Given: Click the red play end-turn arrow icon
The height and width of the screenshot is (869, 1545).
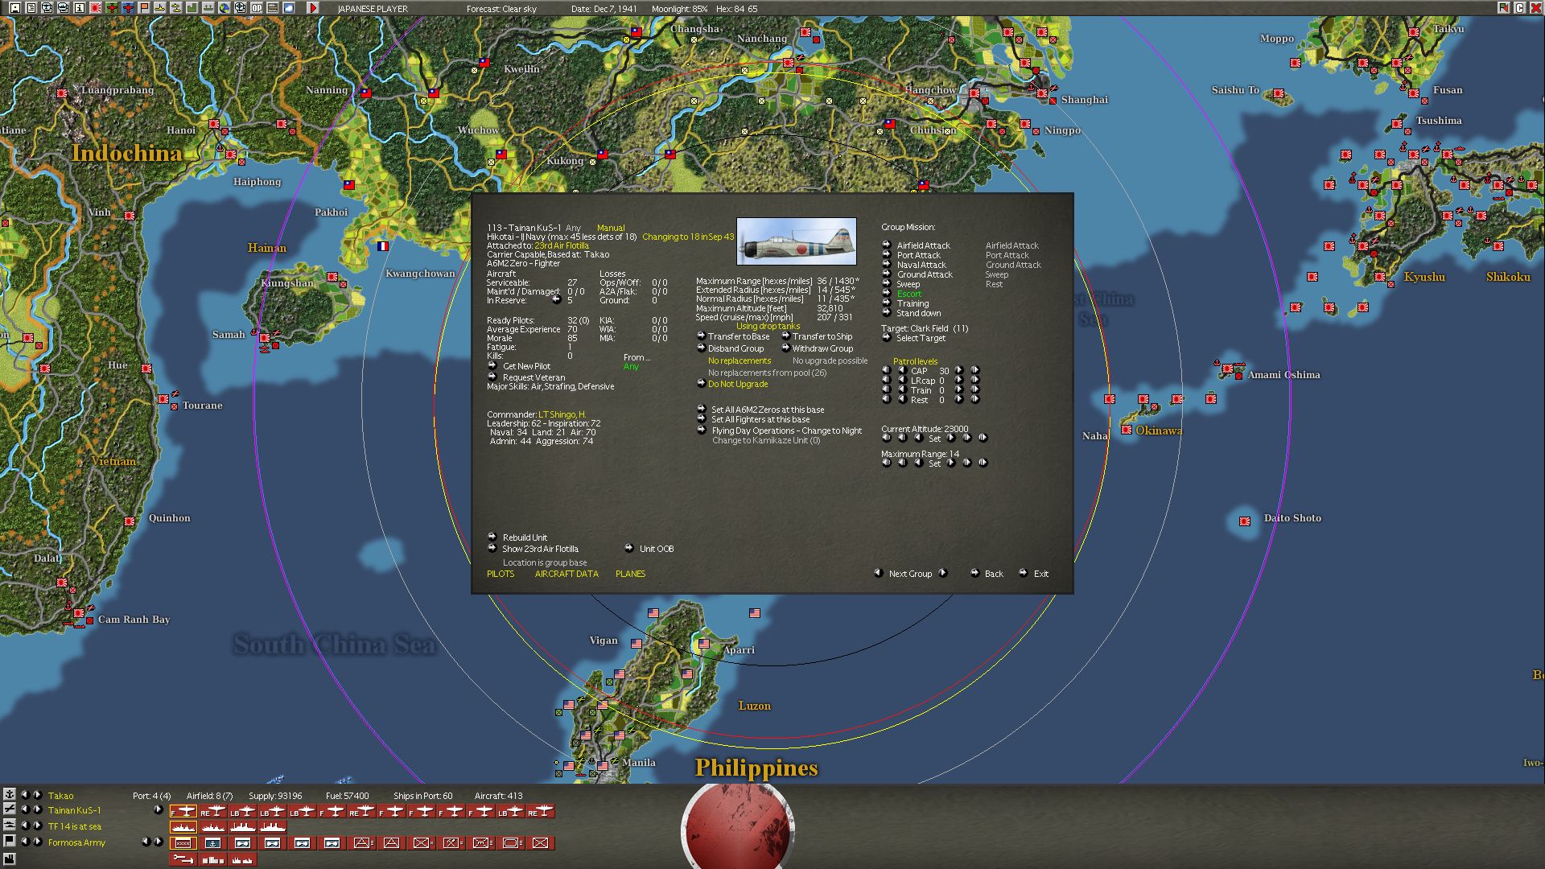Looking at the screenshot, I should click(313, 8).
